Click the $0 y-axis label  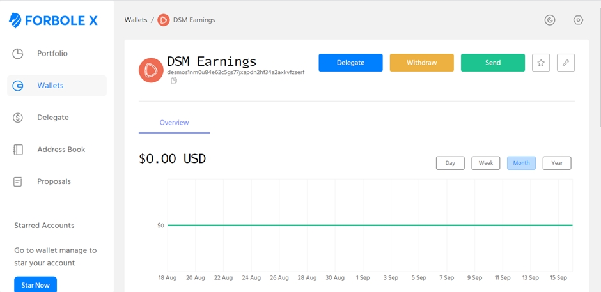(x=160, y=226)
